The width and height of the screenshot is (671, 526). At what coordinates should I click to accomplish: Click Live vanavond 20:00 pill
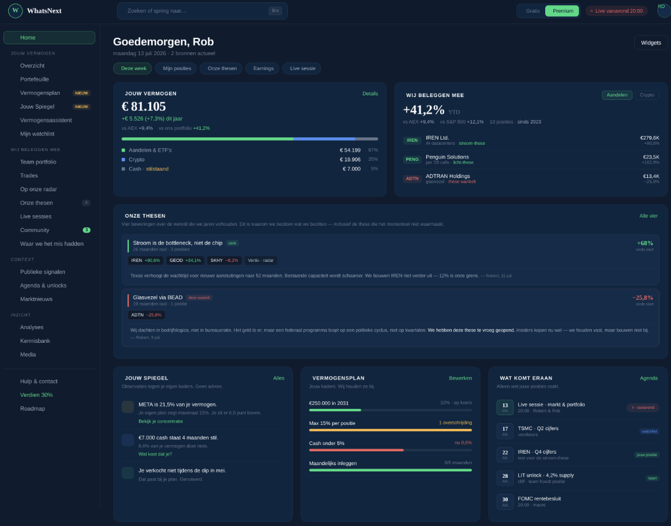[616, 11]
